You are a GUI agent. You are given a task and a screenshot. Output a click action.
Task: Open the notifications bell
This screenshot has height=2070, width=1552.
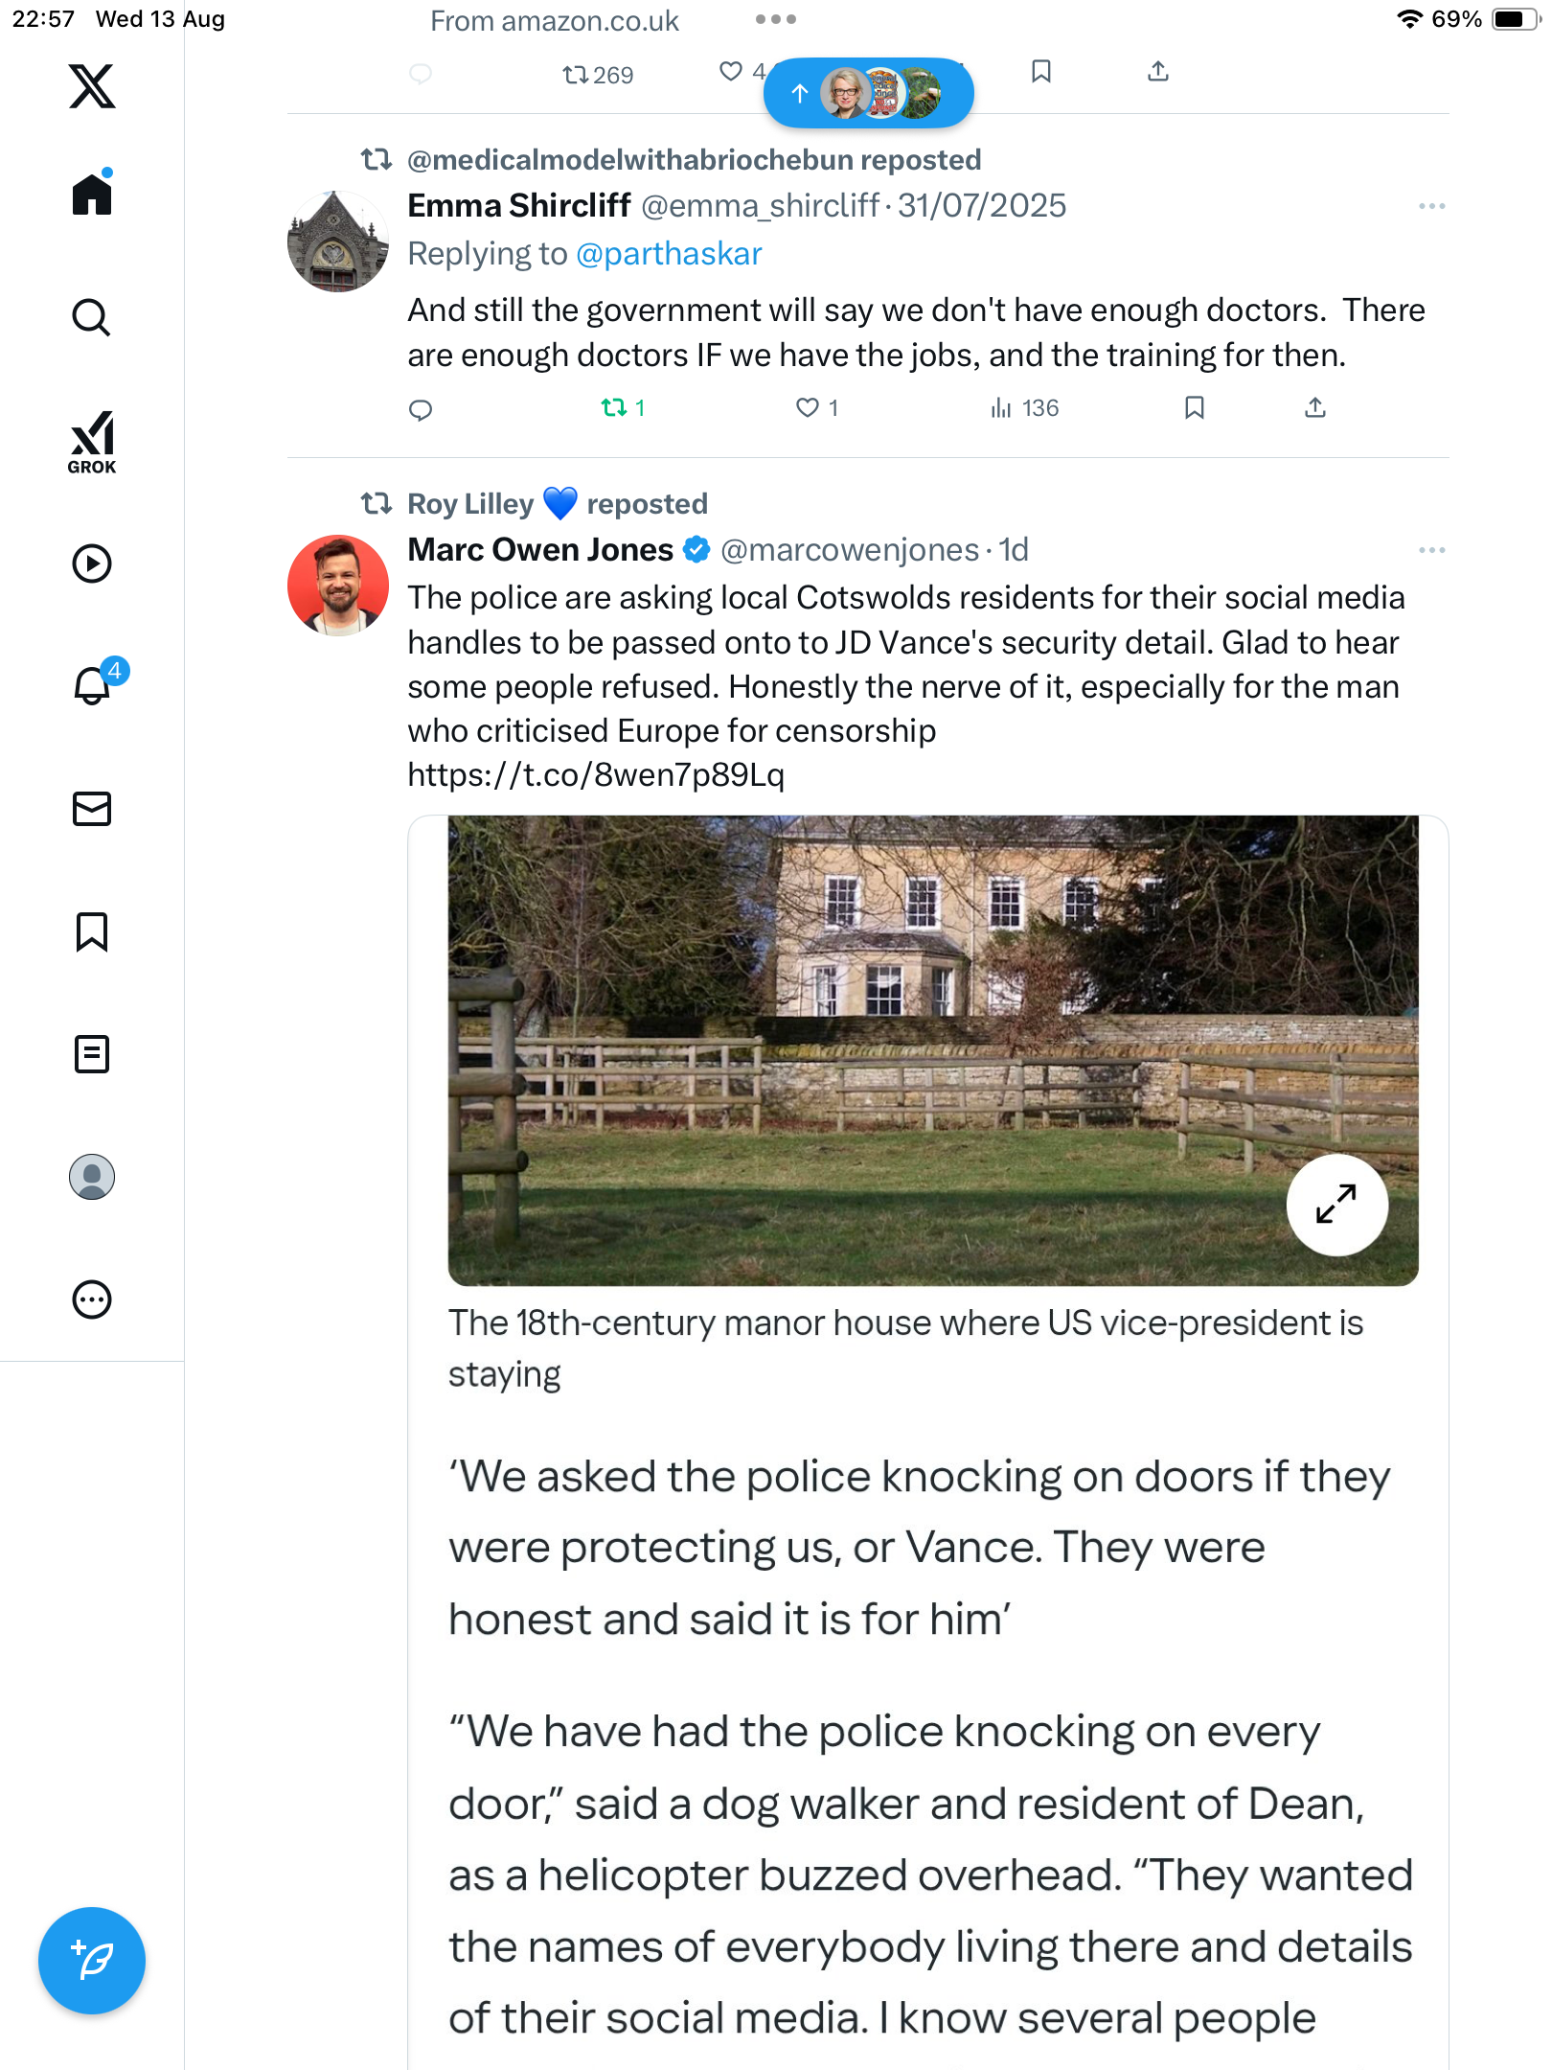pyautogui.click(x=93, y=685)
